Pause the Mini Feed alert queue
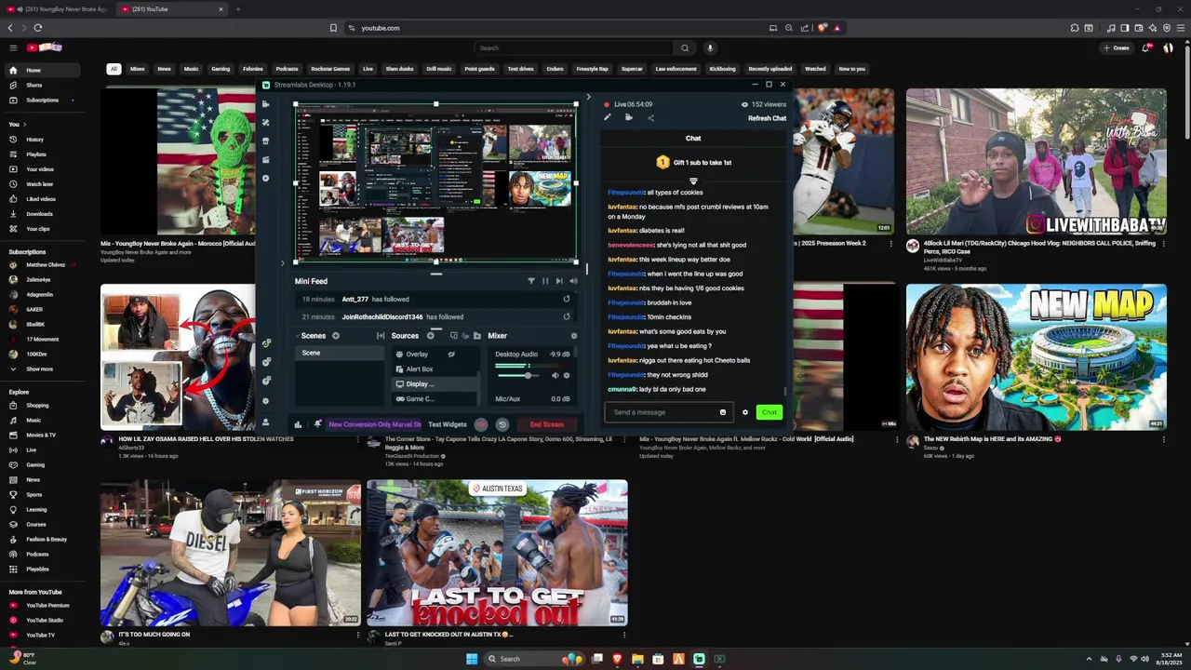1191x670 pixels. pos(545,281)
